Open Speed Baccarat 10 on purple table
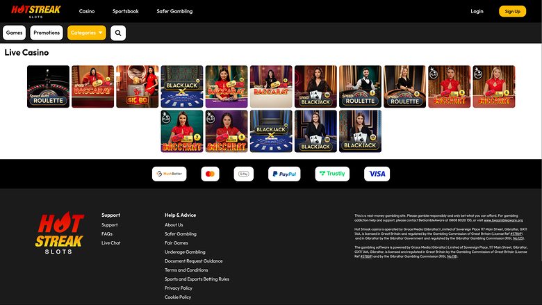 pyautogui.click(x=227, y=86)
